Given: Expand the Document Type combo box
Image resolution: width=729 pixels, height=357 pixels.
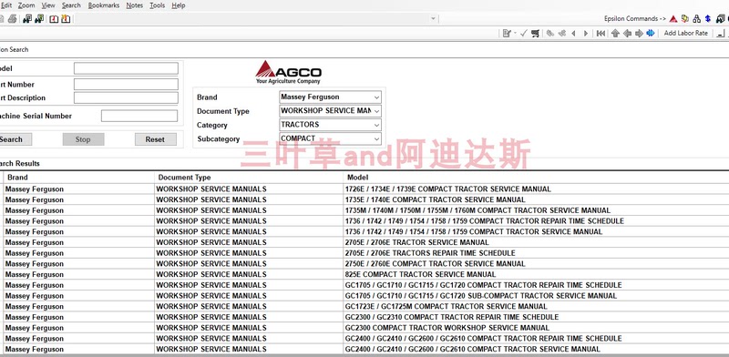Looking at the screenshot, I should (x=330, y=111).
